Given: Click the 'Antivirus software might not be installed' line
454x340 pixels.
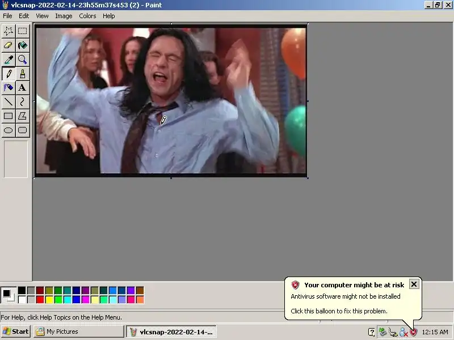Looking at the screenshot, I should [x=346, y=296].
